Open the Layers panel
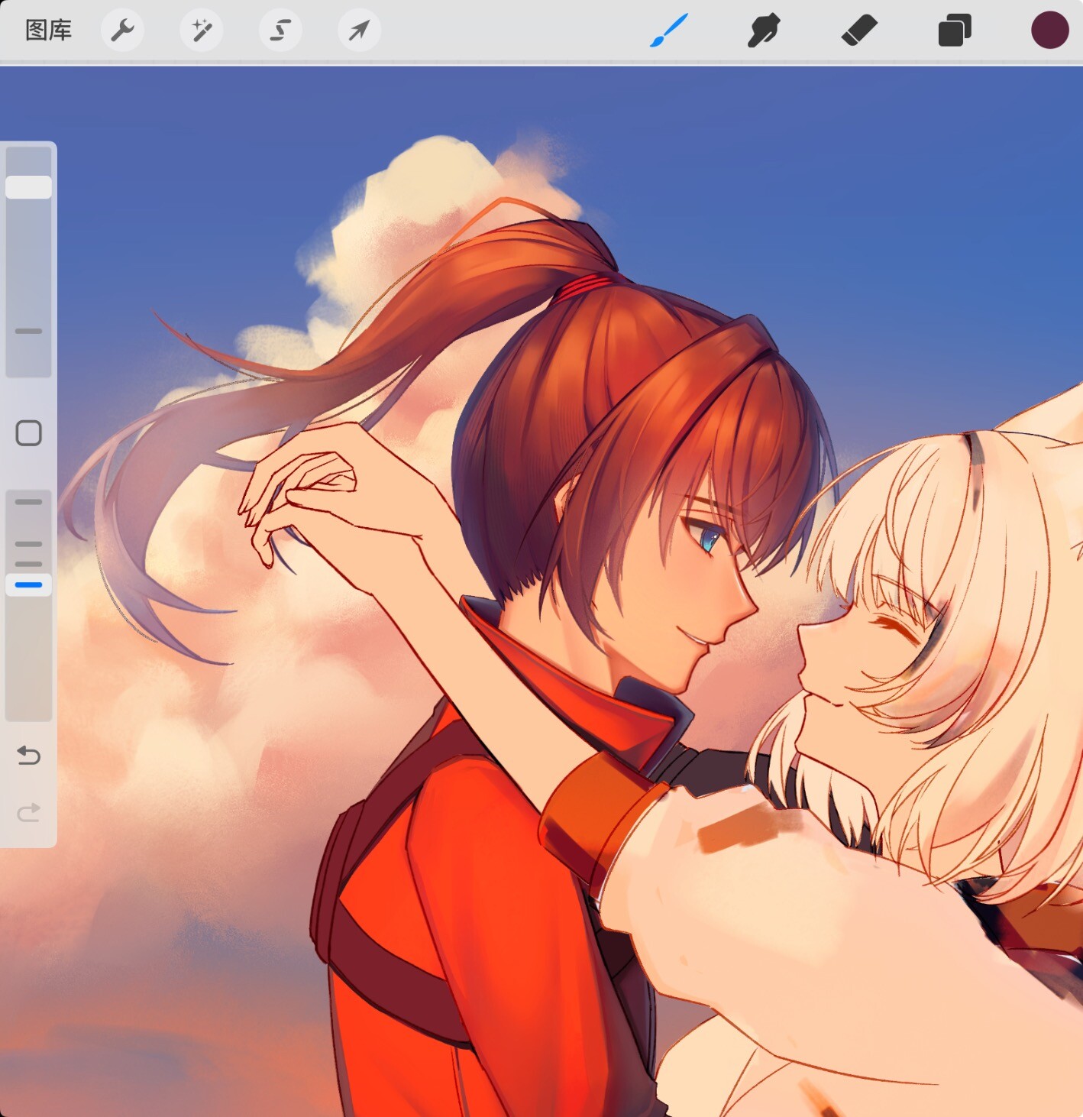1083x1117 pixels. point(955,31)
